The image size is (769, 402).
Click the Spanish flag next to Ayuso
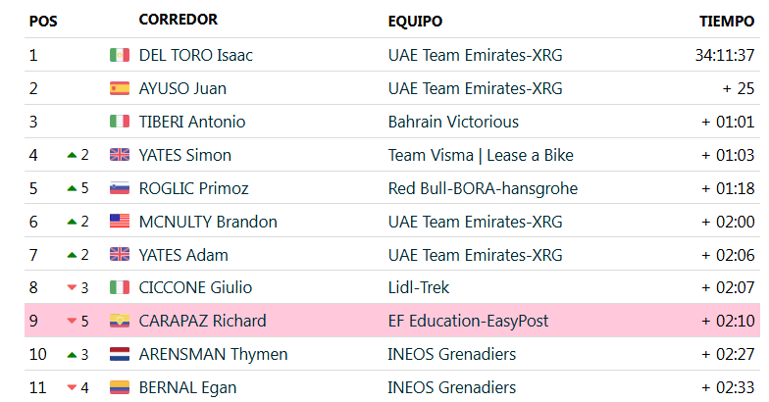tap(120, 88)
